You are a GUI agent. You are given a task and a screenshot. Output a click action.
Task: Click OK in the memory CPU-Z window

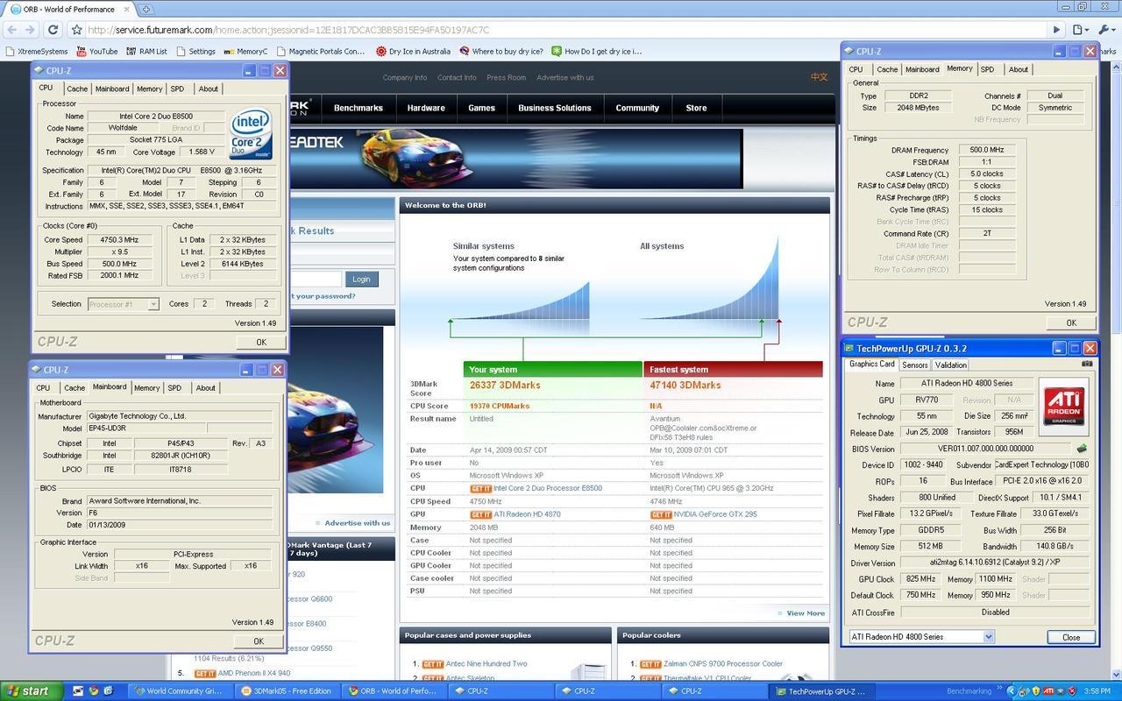[x=1071, y=322]
